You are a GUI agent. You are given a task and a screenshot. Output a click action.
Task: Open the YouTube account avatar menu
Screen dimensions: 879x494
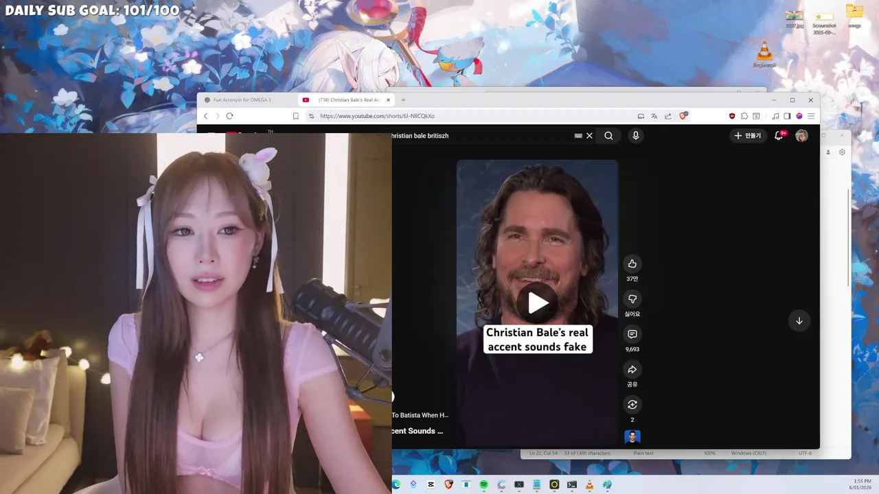click(x=801, y=136)
